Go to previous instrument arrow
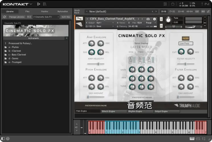 (x=138, y=19)
